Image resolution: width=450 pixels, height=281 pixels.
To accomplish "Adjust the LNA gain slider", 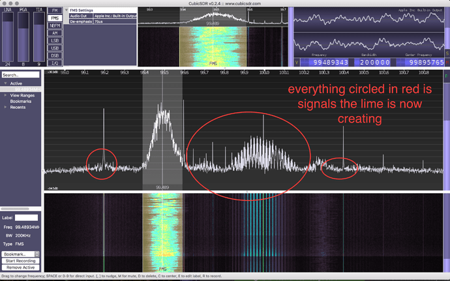I will coord(8,37).
